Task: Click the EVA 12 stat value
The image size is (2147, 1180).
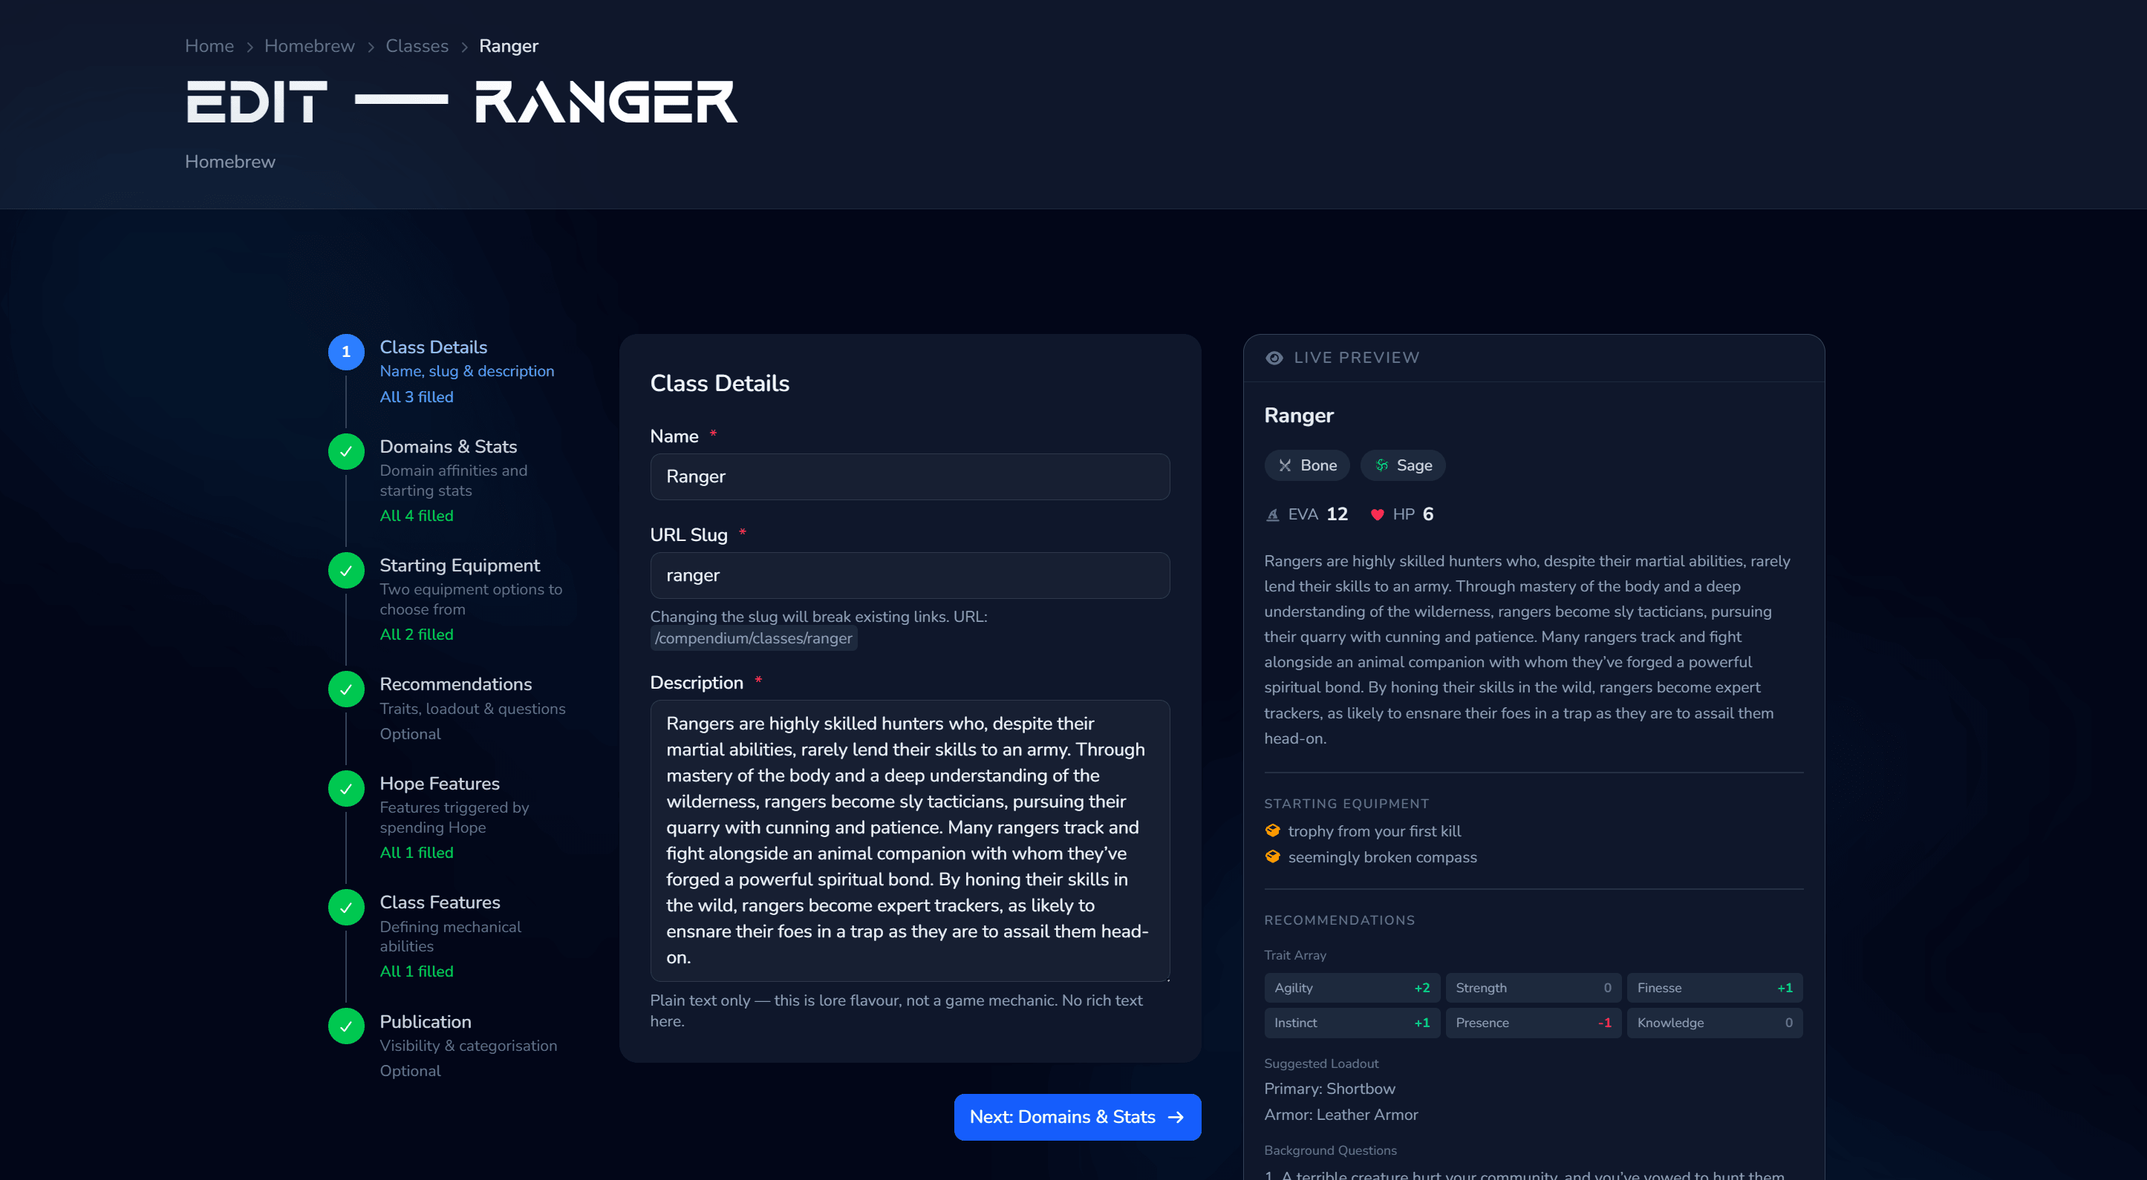Action: [x=1337, y=514]
